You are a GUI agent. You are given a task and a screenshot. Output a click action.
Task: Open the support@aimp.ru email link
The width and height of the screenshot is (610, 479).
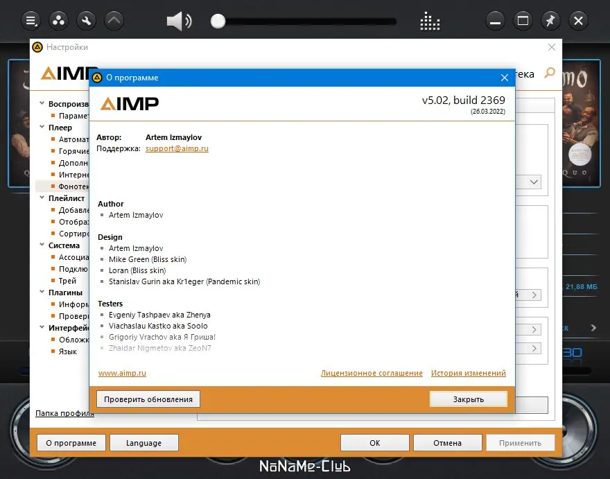pos(177,148)
